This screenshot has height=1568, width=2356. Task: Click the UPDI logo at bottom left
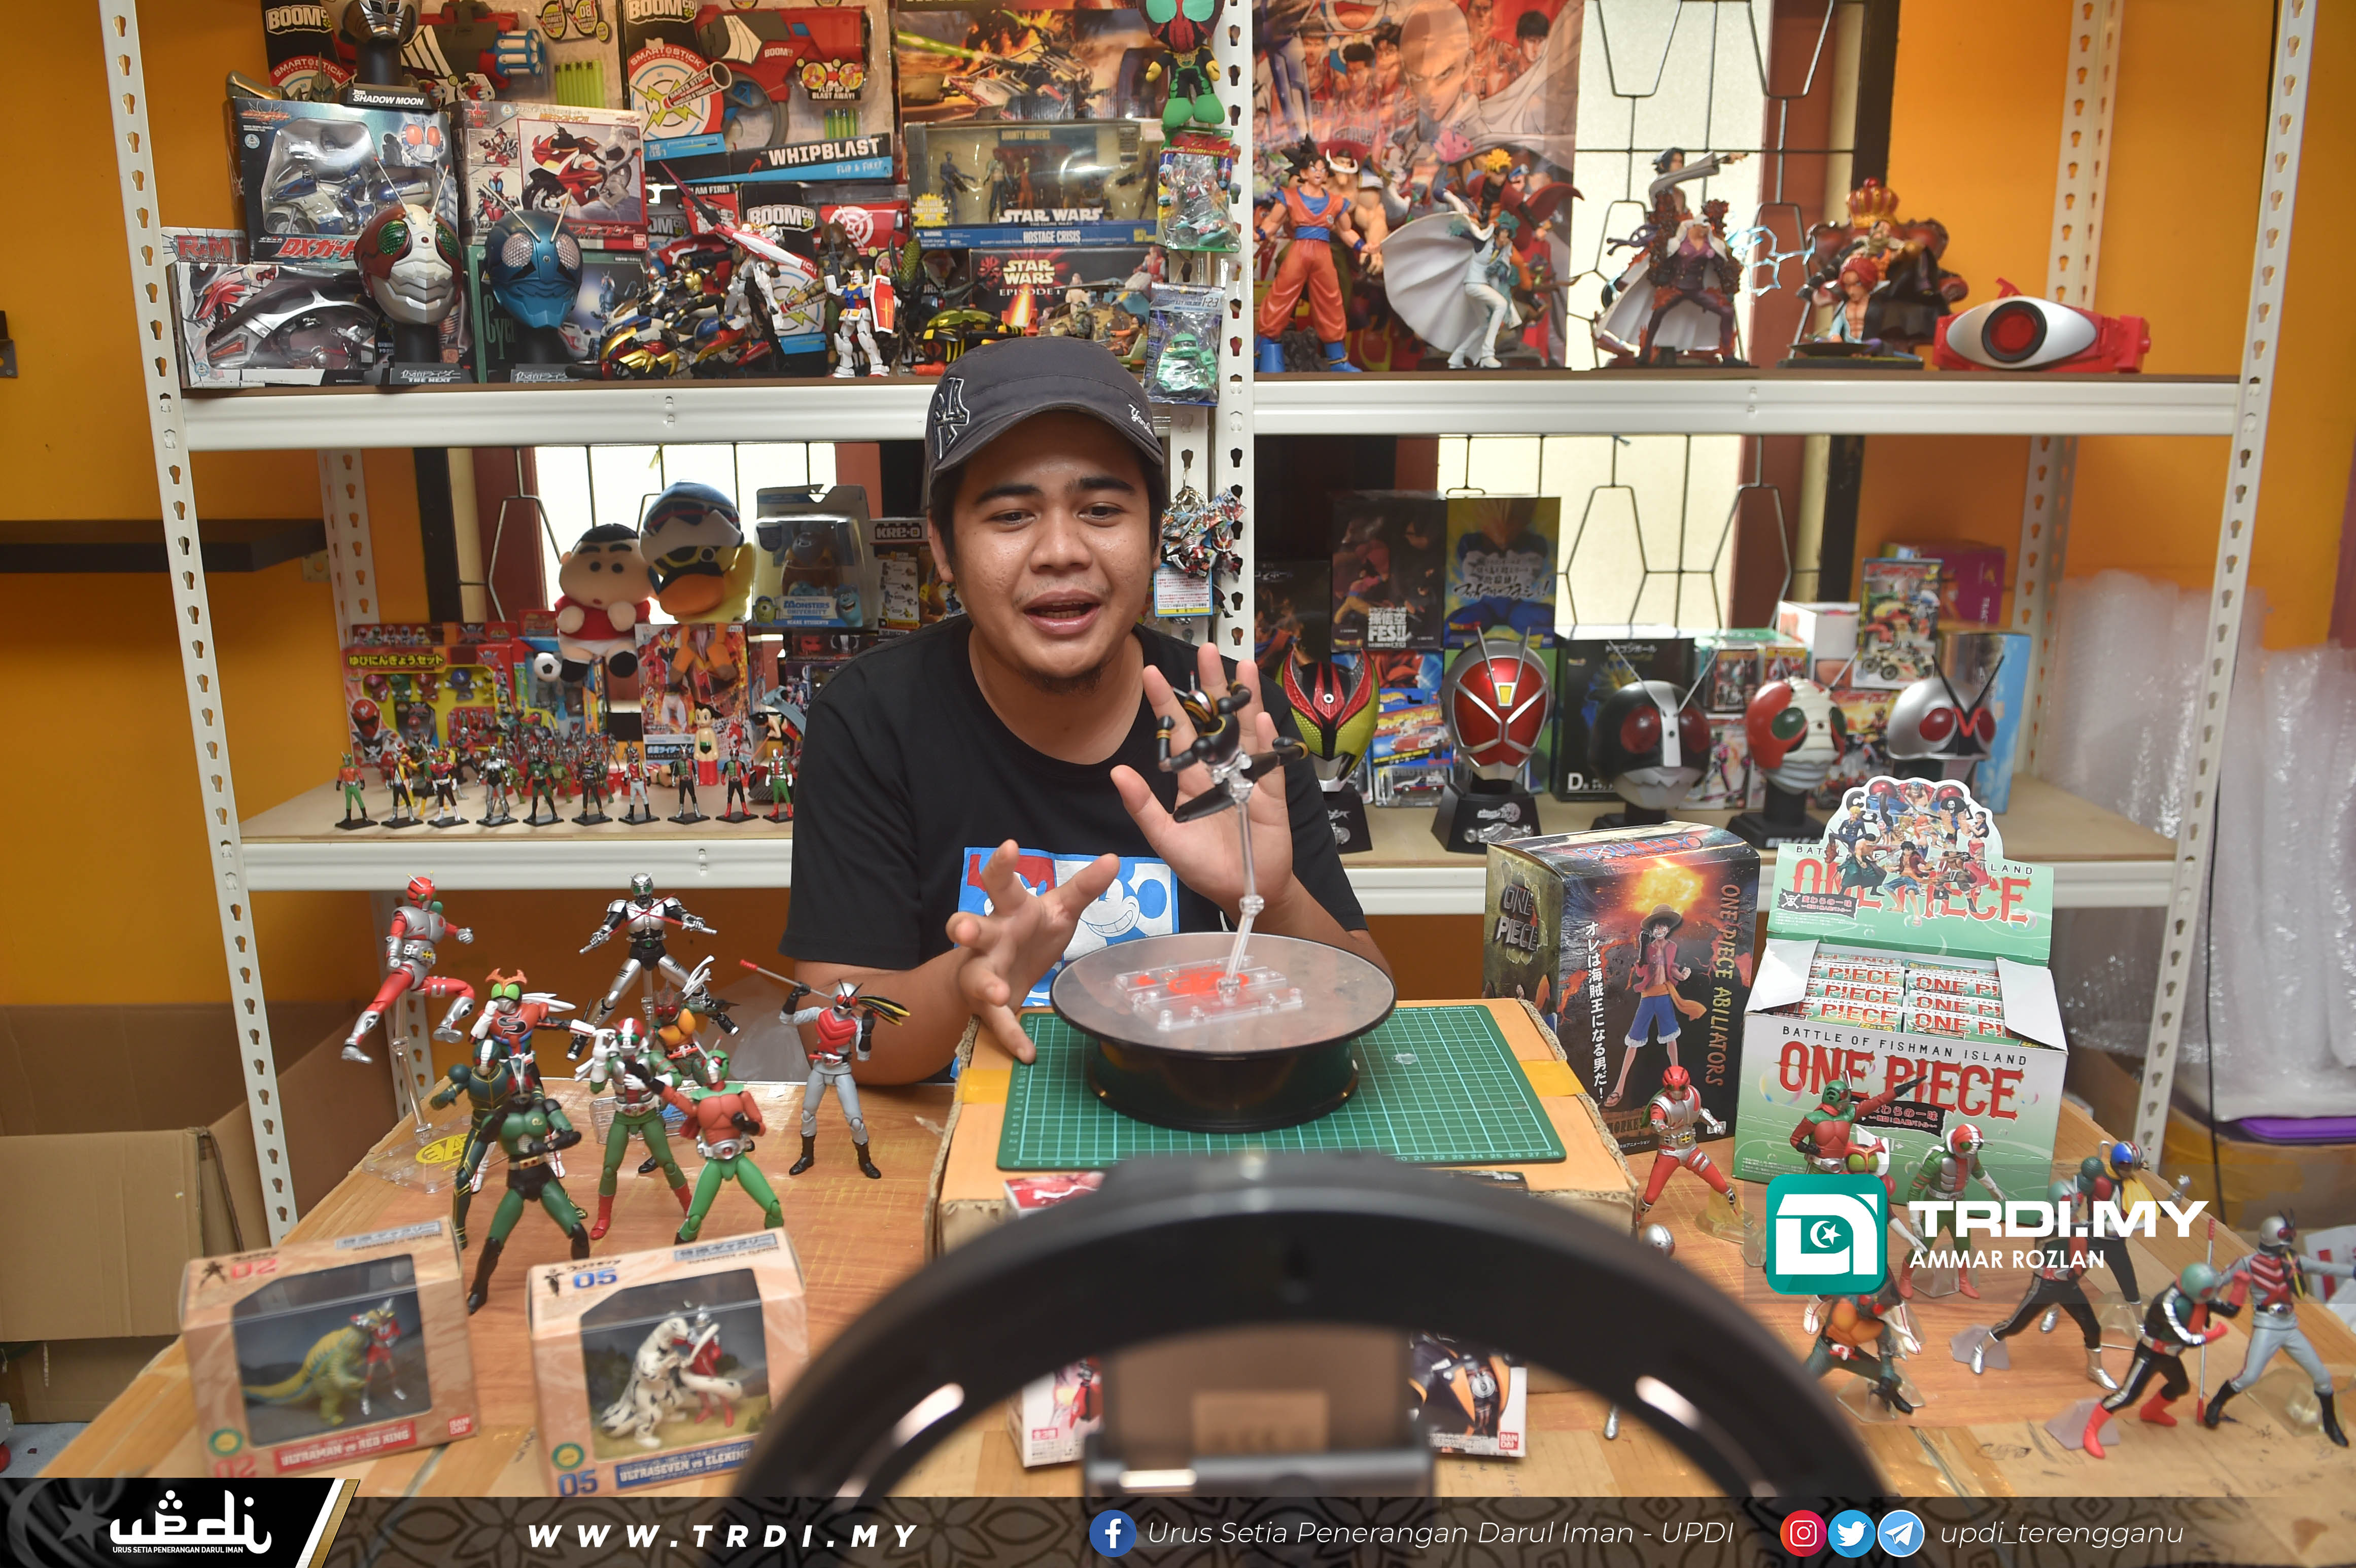pos(190,1525)
